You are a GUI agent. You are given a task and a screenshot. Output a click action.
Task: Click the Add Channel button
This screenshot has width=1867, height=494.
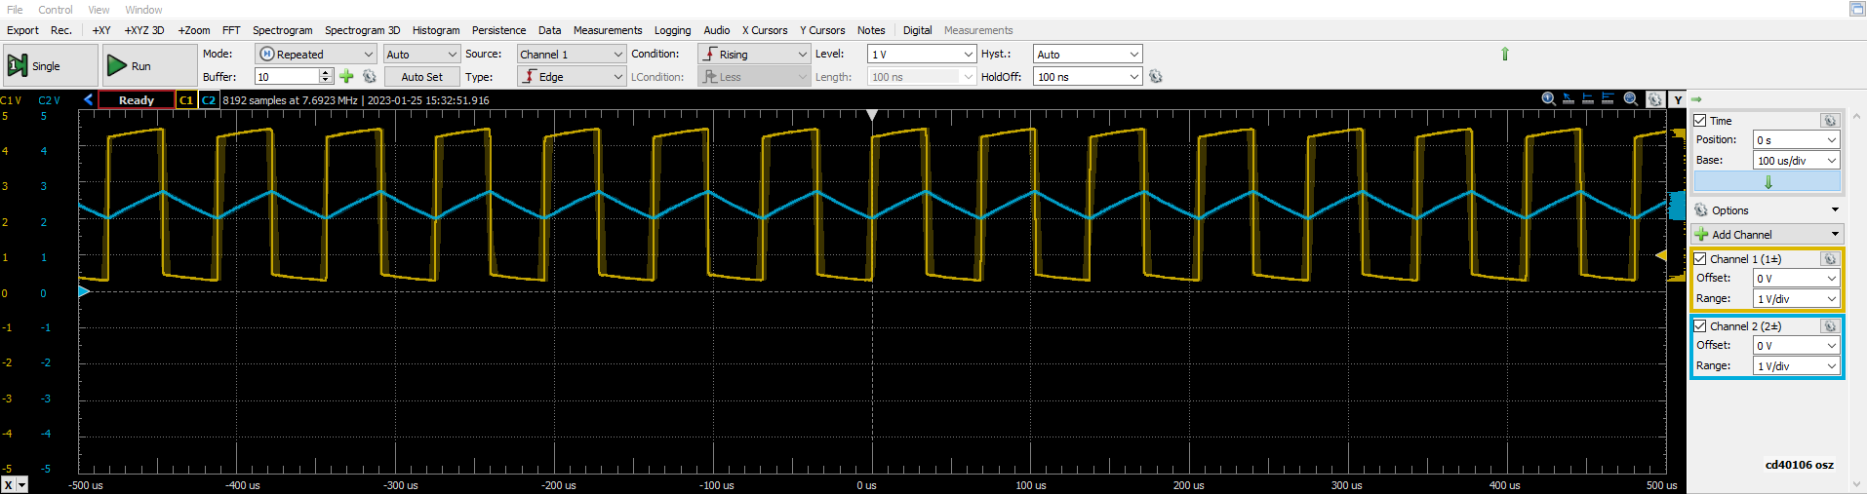click(1767, 235)
